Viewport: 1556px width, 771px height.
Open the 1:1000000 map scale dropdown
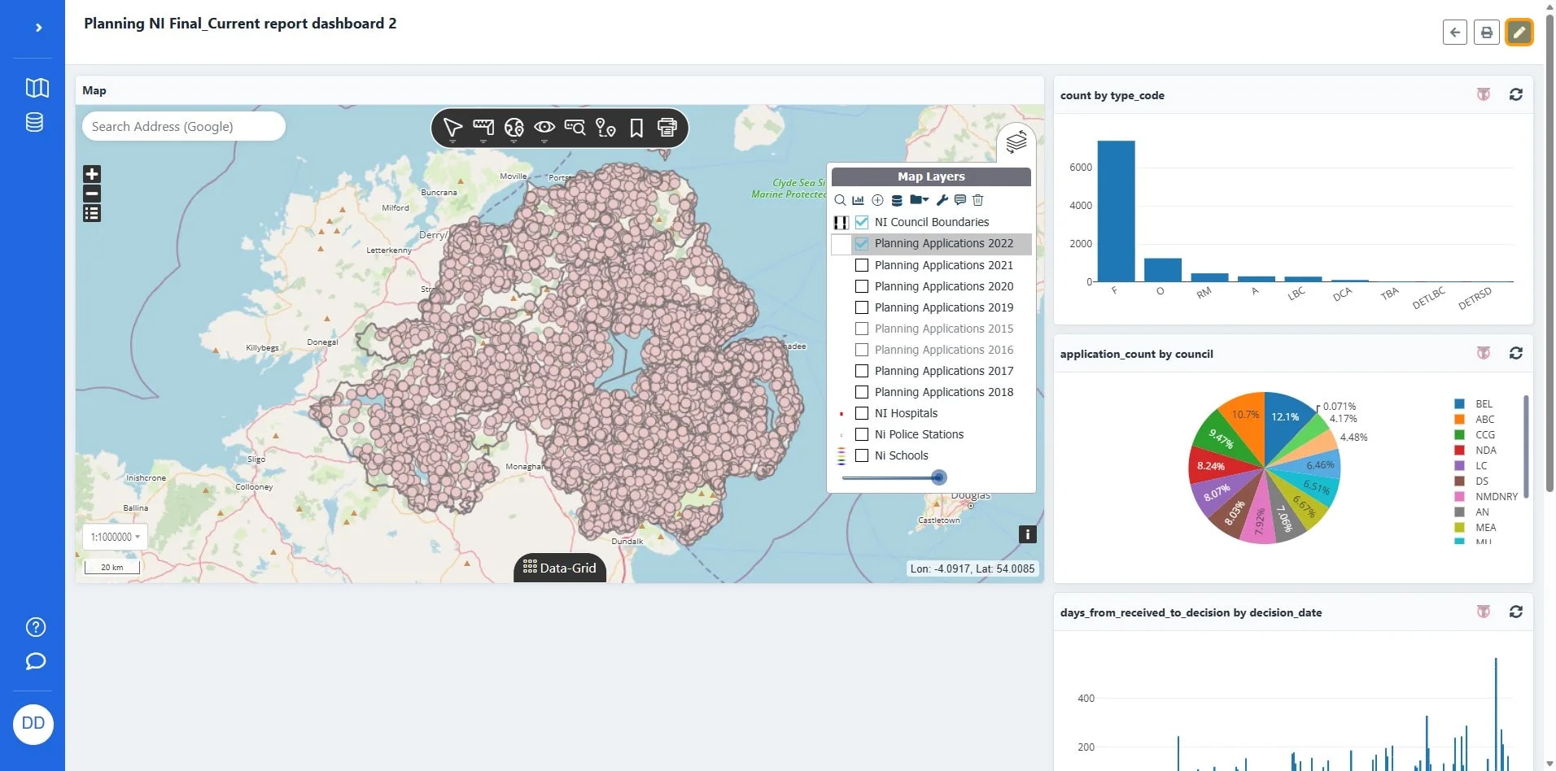tap(115, 537)
